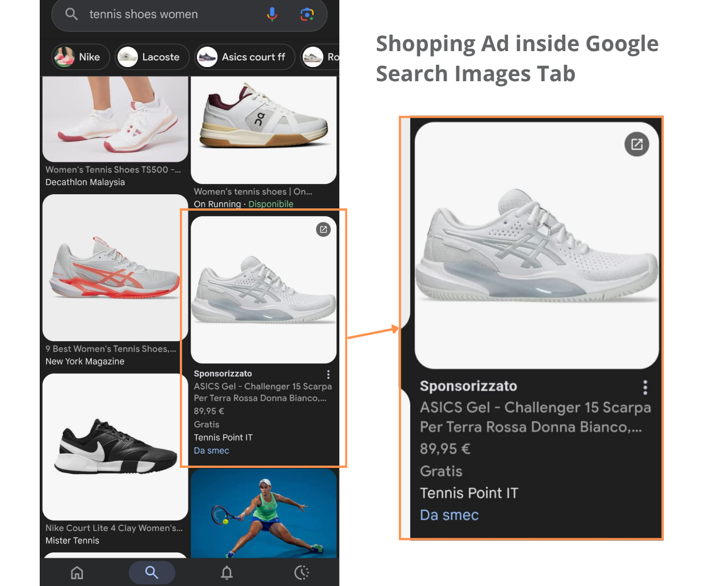Open the black Nike Court Lite 4 image
Image resolution: width=706 pixels, height=586 pixels.
coord(115,447)
